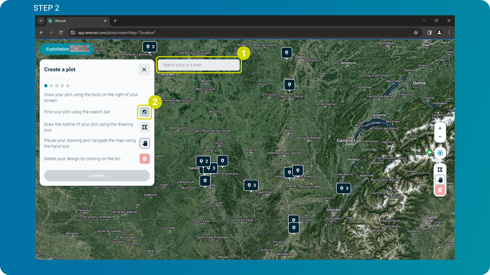The width and height of the screenshot is (490, 275).
Task: Click the map marker near Chalon-sur-Saône
Action: pyautogui.click(x=289, y=84)
